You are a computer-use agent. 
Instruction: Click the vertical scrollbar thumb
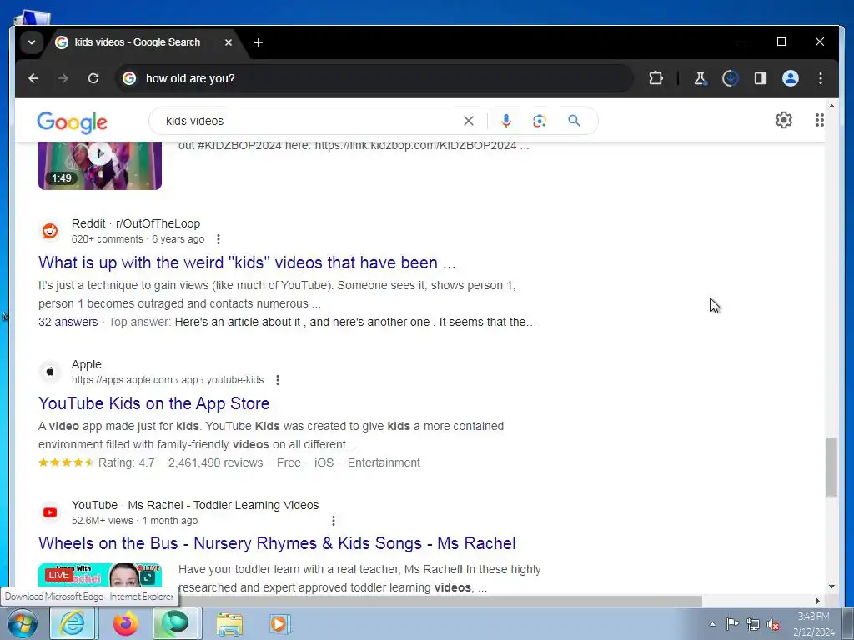click(831, 467)
